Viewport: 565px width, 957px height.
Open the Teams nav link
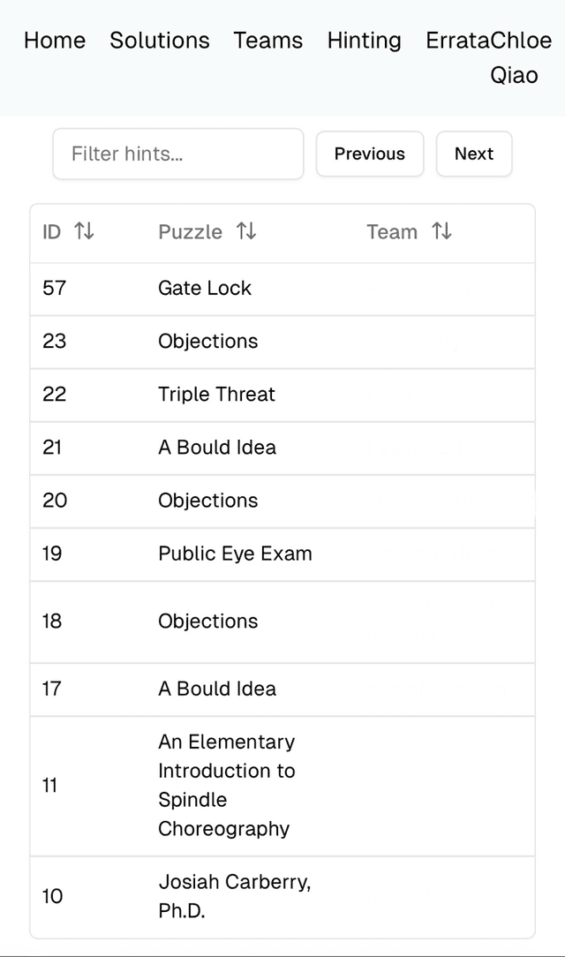coord(268,41)
